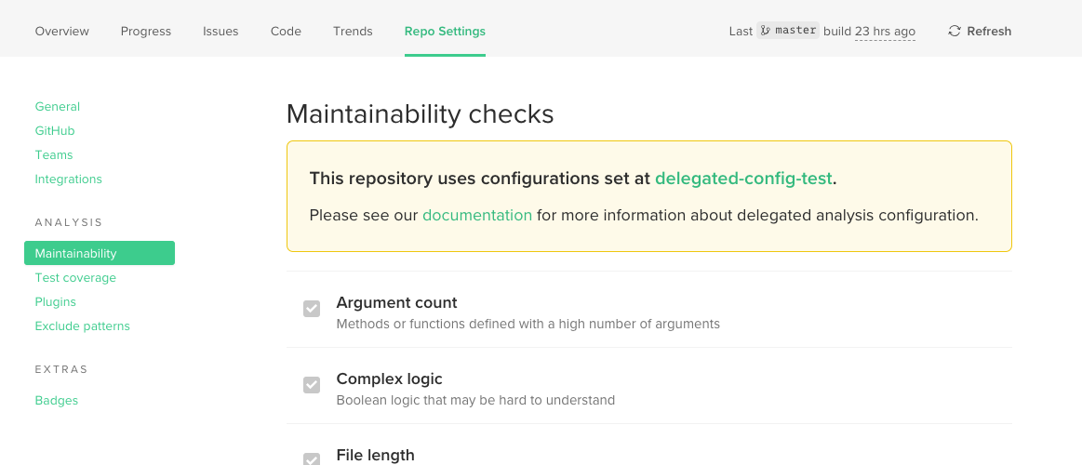Toggle the File length checkbox

pyautogui.click(x=312, y=459)
